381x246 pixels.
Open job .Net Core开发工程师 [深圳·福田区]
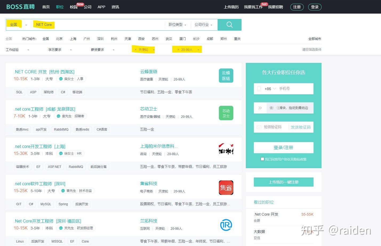47,221
